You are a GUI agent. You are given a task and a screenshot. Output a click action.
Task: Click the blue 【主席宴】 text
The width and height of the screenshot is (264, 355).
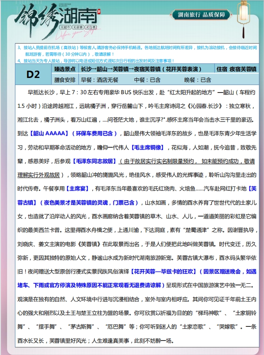tap(77, 189)
